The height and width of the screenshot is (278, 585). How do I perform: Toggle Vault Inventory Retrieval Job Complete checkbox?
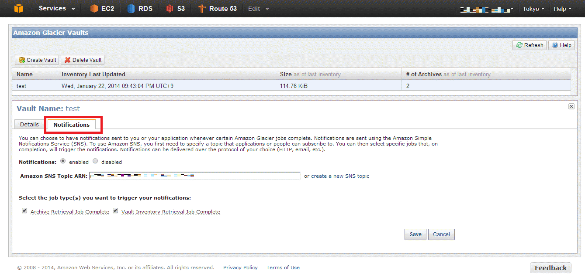(x=115, y=211)
